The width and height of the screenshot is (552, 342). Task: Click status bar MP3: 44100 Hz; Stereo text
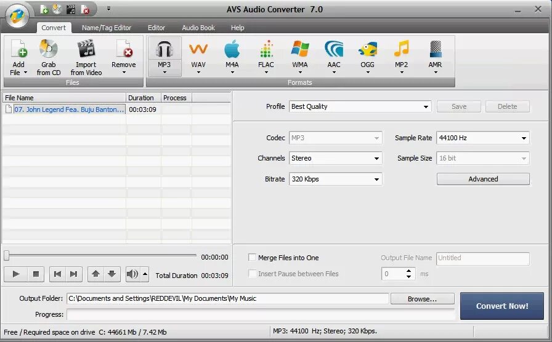(325, 331)
